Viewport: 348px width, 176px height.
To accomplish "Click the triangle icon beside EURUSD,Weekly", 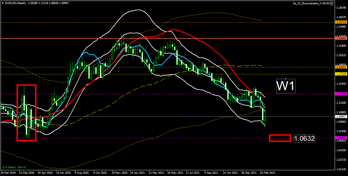I will 3,3.
